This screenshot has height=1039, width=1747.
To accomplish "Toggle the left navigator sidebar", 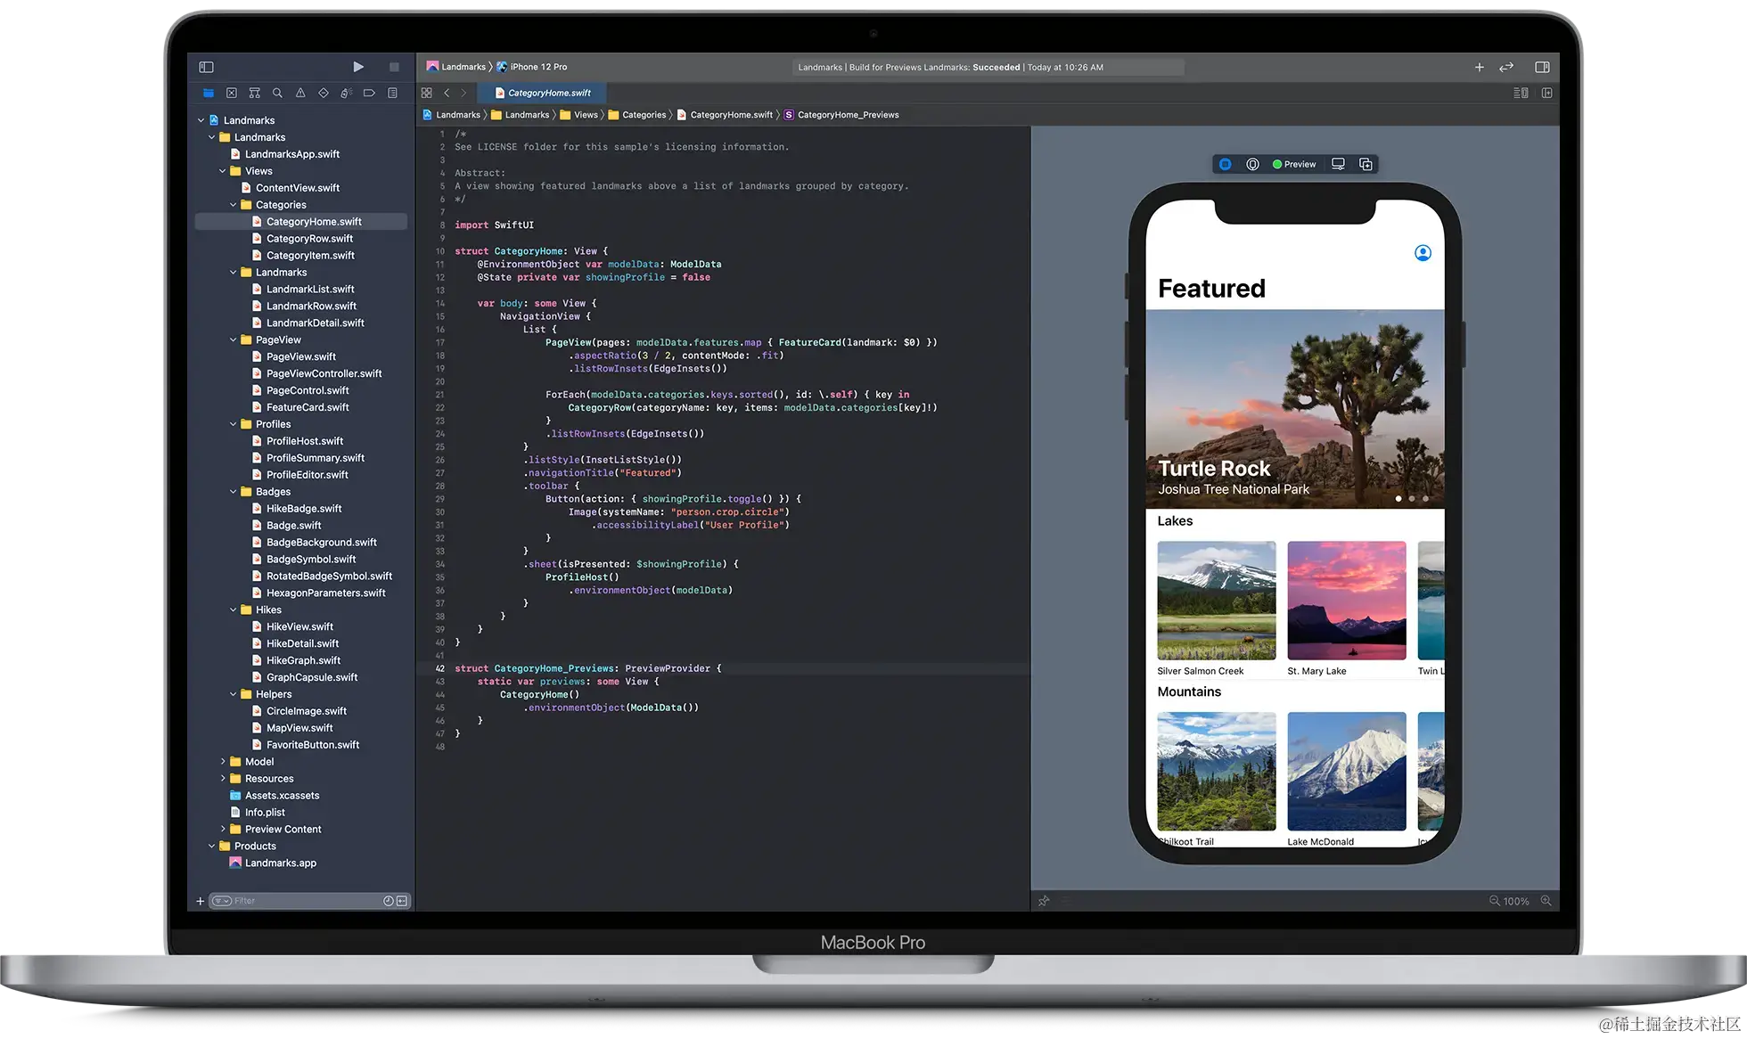I will pos(206,67).
